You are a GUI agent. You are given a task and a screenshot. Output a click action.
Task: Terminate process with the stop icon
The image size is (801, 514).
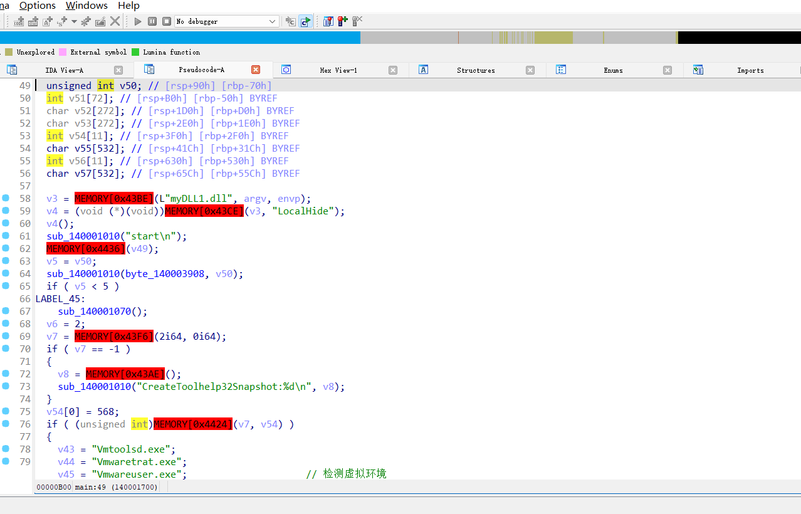pos(167,21)
